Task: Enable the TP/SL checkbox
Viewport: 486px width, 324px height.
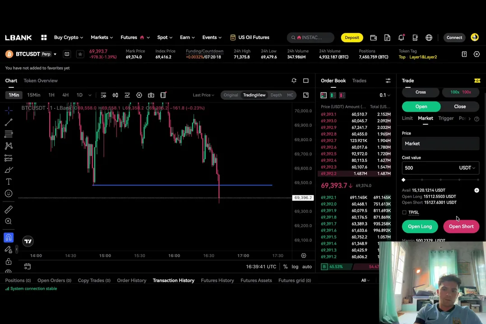Action: point(404,212)
